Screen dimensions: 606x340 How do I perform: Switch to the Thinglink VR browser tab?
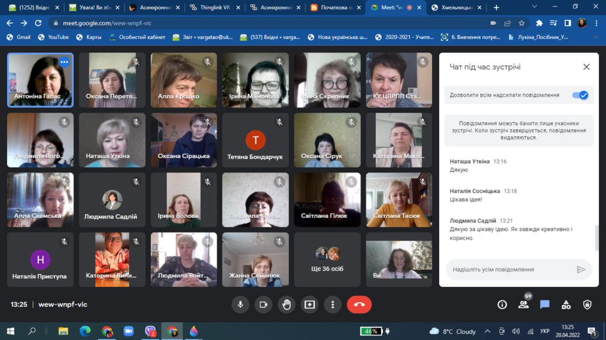pos(215,7)
